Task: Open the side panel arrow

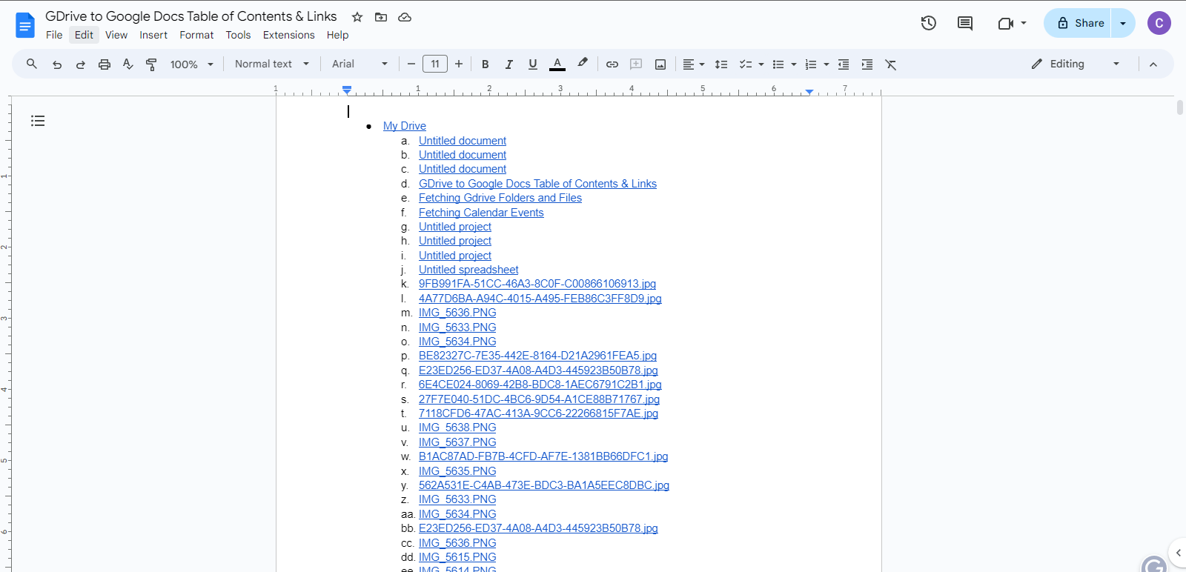Action: point(1179,553)
